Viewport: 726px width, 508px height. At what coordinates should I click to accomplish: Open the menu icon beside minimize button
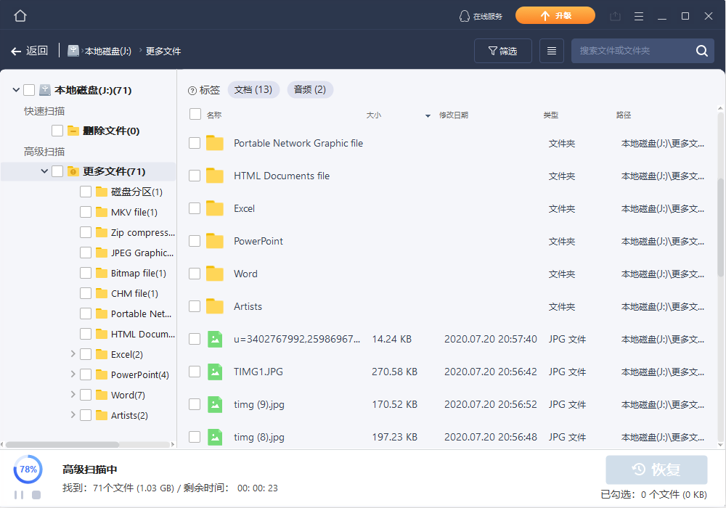point(638,15)
